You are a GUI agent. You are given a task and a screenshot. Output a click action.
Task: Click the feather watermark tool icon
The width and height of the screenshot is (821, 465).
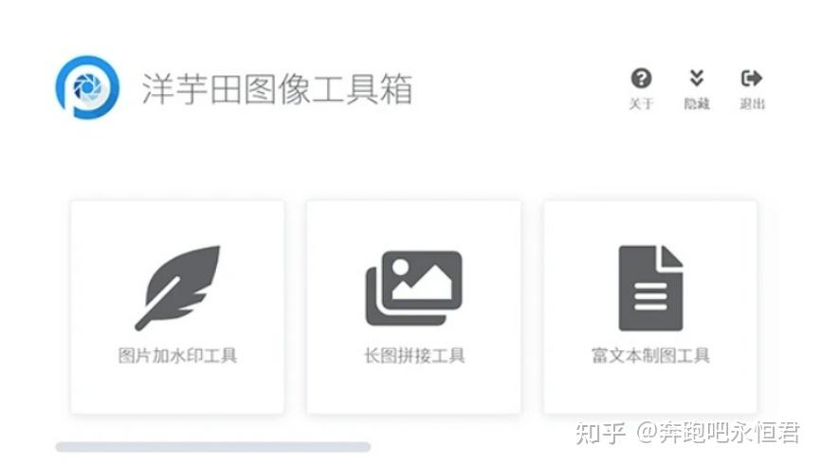tap(177, 288)
